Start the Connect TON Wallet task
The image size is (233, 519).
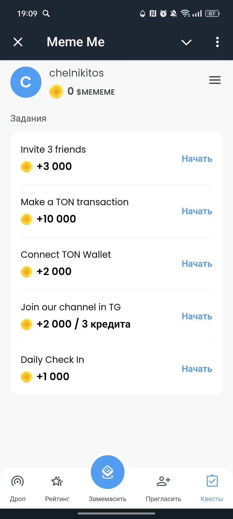[197, 264]
